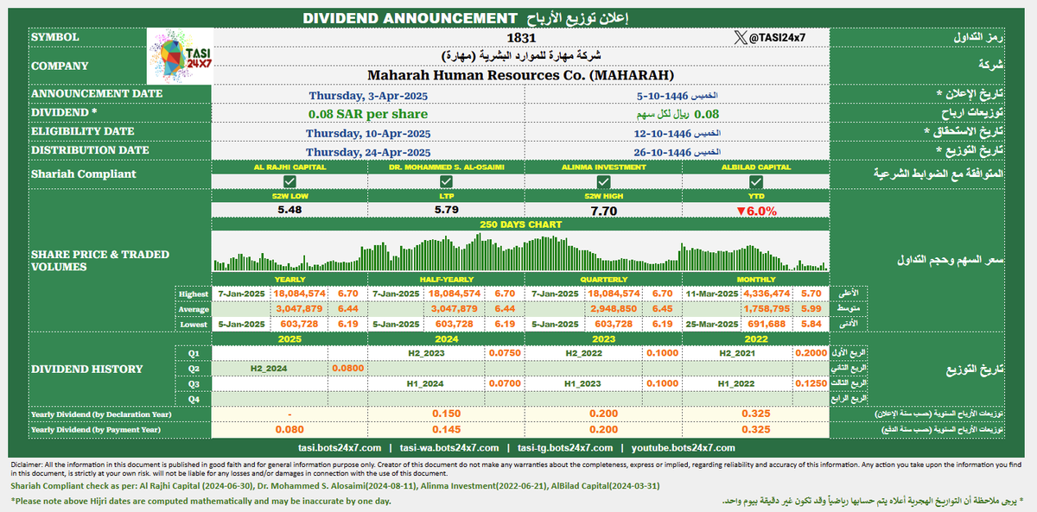Click the YEARLY column header
This screenshot has height=512, width=1037.
coord(289,280)
